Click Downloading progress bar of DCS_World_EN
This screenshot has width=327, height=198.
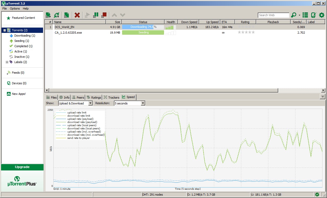[x=143, y=27]
